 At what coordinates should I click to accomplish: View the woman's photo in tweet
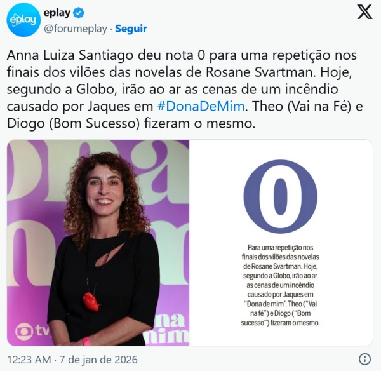pos(98,243)
